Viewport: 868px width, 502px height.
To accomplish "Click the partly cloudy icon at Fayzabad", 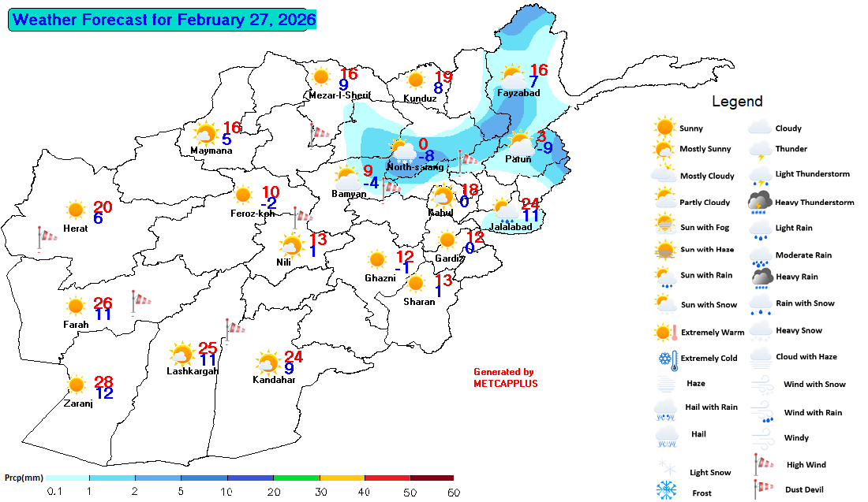I will (x=513, y=77).
